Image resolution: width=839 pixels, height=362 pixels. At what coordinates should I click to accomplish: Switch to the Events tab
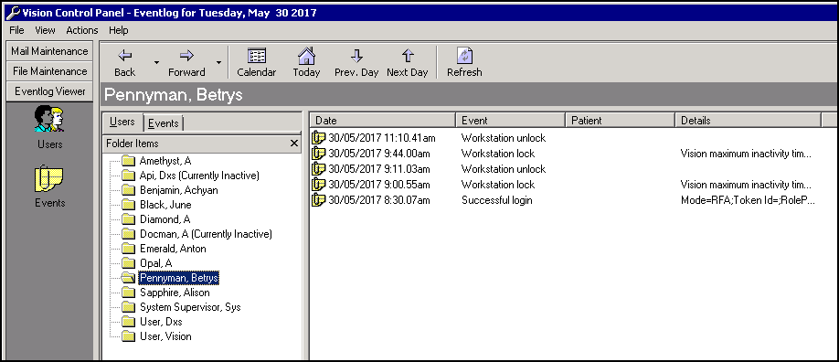[164, 123]
